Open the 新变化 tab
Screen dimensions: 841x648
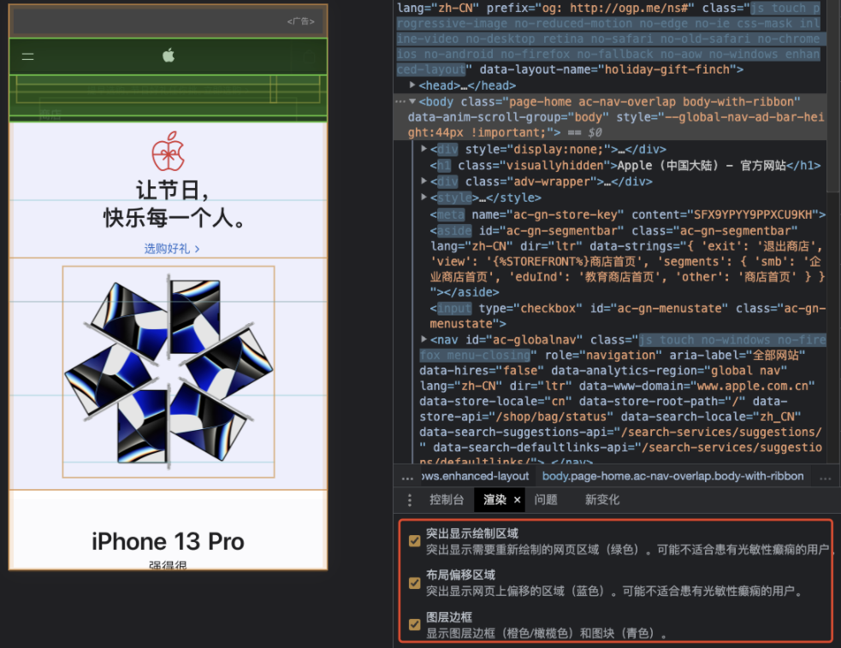point(601,500)
